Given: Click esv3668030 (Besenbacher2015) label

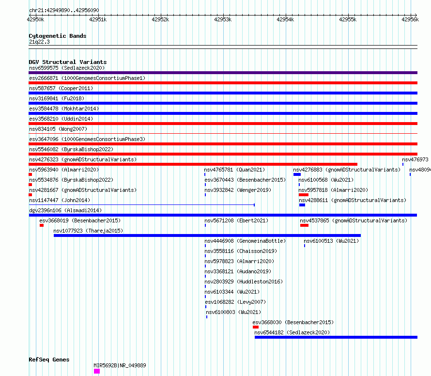Looking at the screenshot, I should pyautogui.click(x=293, y=322).
